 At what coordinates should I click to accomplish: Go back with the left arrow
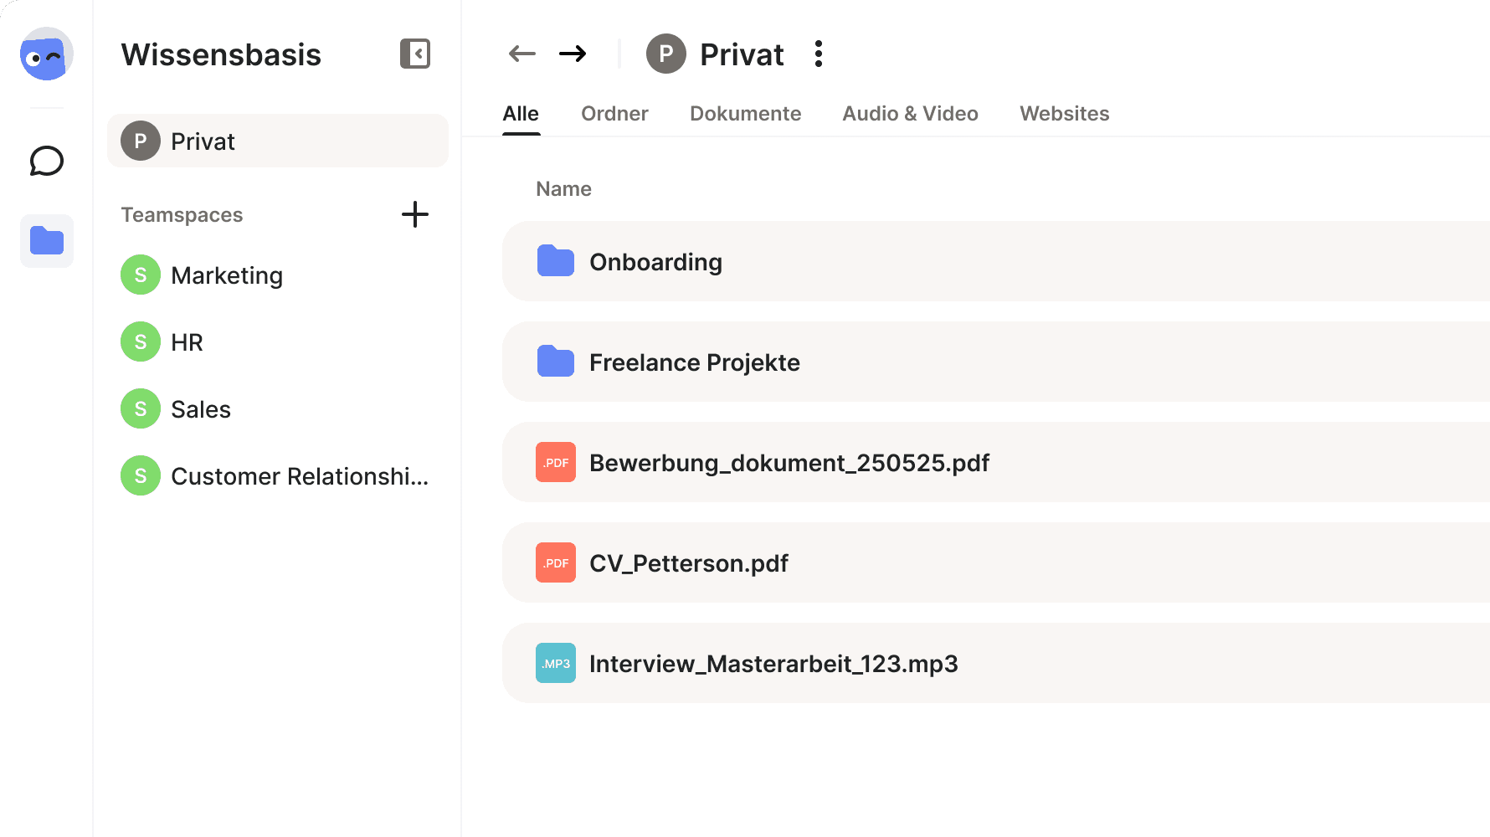tap(522, 54)
